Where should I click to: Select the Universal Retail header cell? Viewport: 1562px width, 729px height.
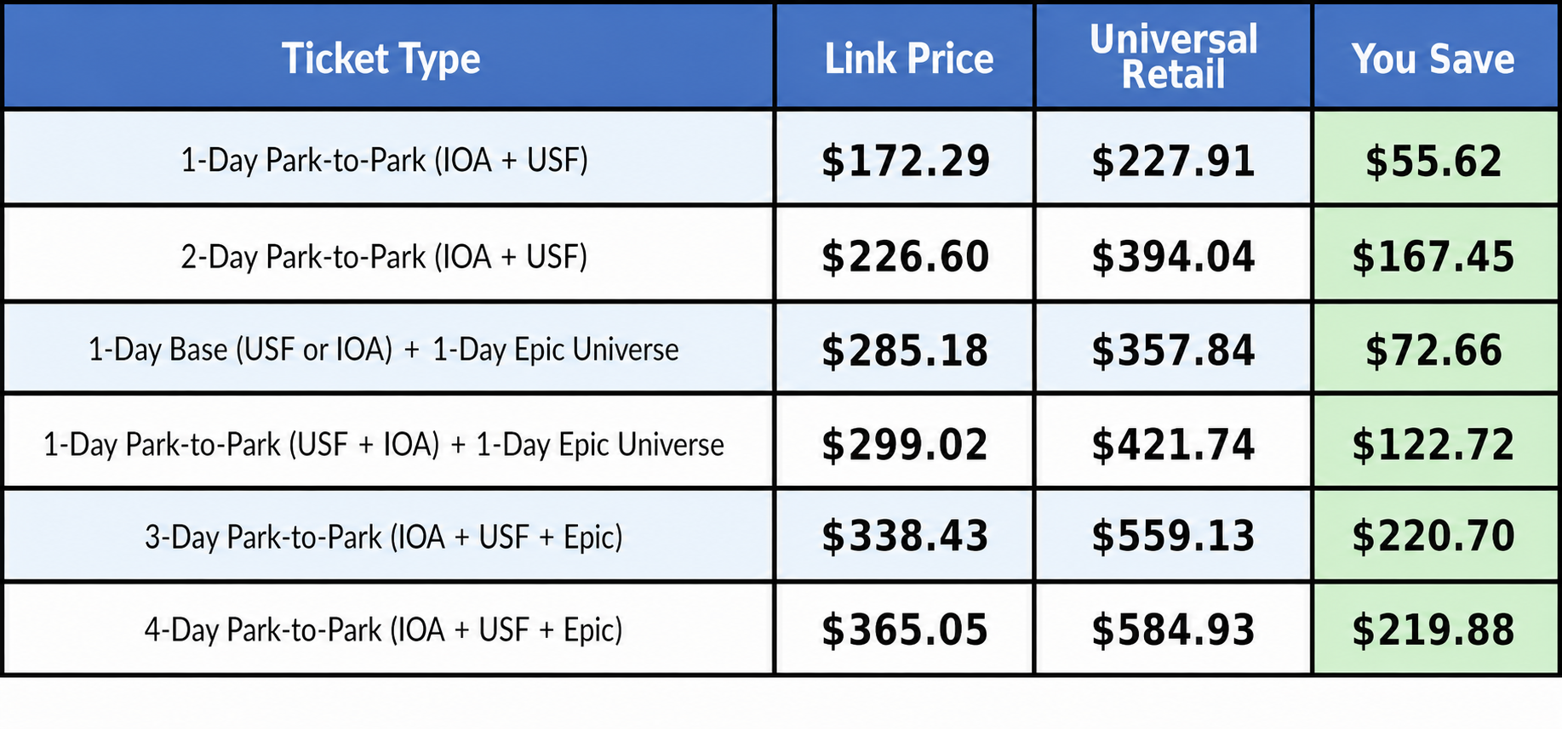pyautogui.click(x=1173, y=57)
